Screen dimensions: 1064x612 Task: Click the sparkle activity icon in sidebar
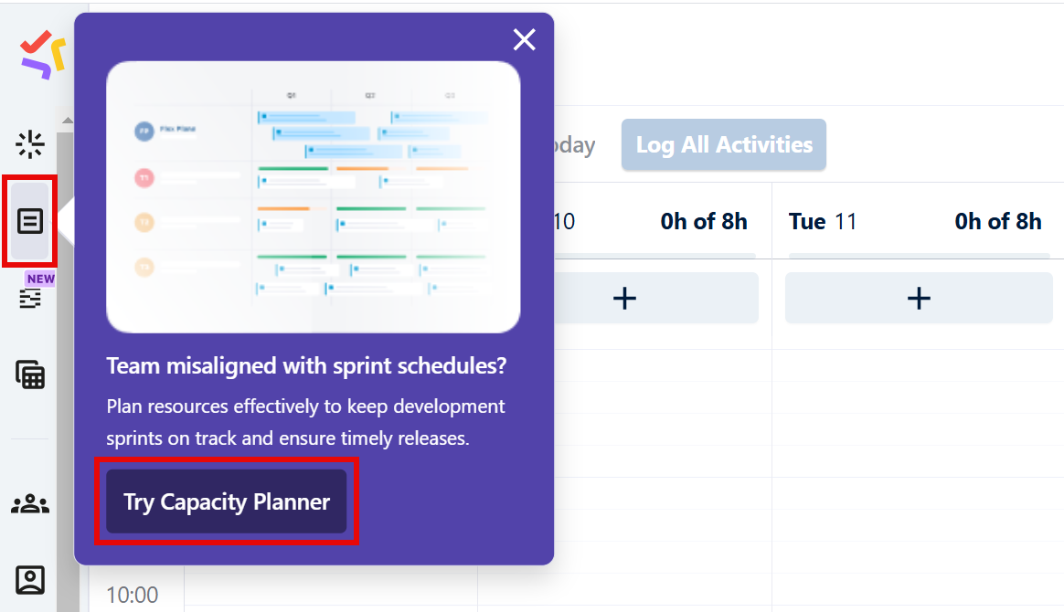tap(30, 143)
